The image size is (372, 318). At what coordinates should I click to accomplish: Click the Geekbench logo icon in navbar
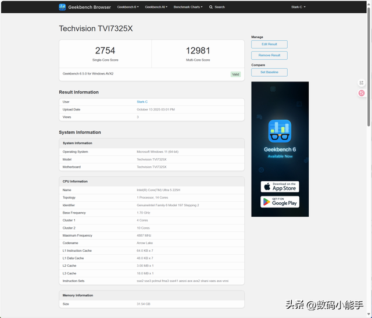[62, 7]
